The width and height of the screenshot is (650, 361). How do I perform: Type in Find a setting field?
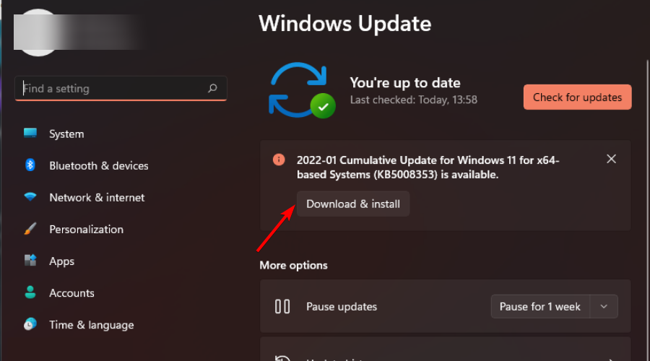pyautogui.click(x=112, y=89)
